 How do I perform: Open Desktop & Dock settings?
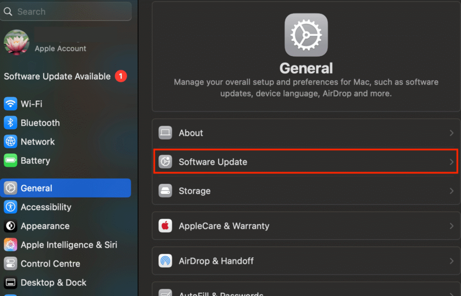66,282
